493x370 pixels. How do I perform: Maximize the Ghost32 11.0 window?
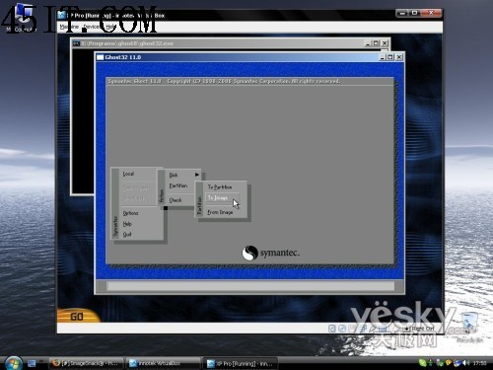[x=390, y=57]
